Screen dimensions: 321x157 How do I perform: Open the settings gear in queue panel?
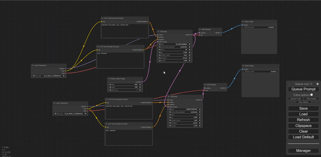pyautogui.click(x=317, y=84)
